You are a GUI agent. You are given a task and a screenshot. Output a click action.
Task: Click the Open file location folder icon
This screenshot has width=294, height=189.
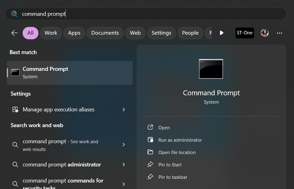tap(150, 152)
